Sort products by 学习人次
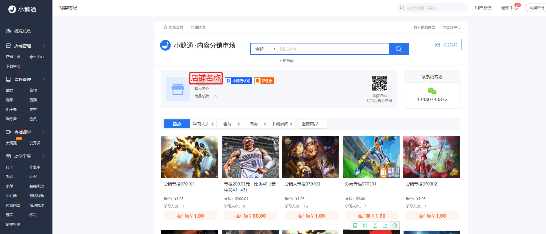 tap(203, 124)
